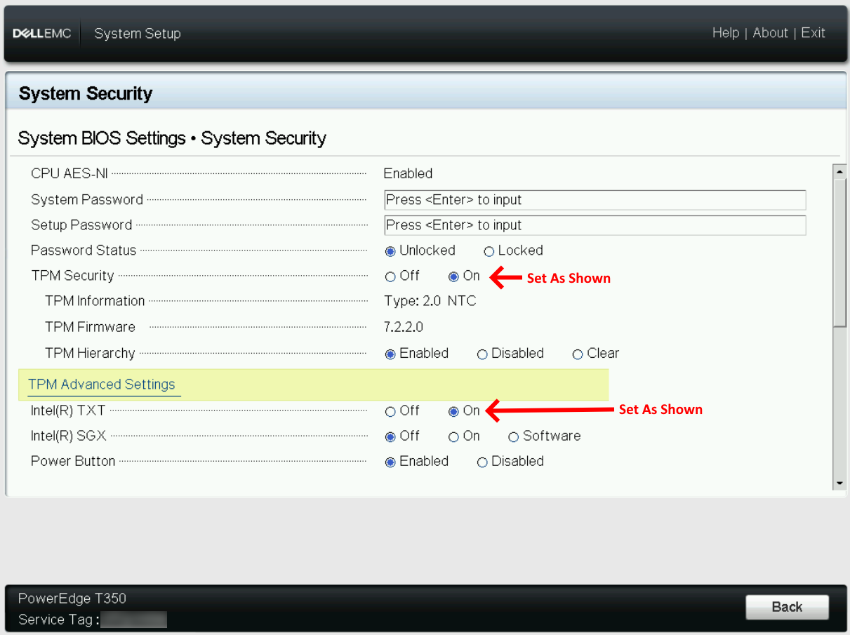Set TPM Hierarchy to Disabled
This screenshot has height=635, width=850.
tap(482, 354)
